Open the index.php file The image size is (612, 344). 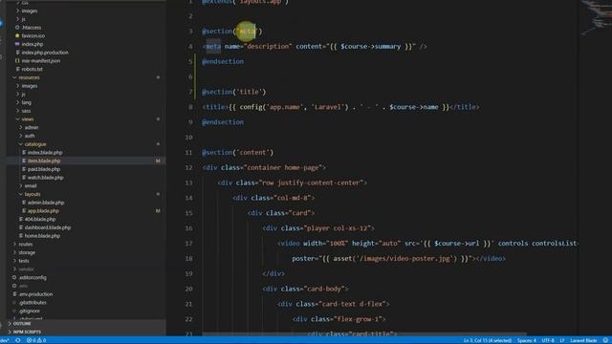[33, 44]
